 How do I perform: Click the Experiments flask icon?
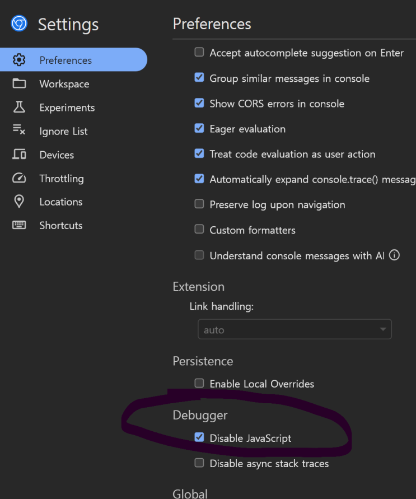[x=19, y=108]
